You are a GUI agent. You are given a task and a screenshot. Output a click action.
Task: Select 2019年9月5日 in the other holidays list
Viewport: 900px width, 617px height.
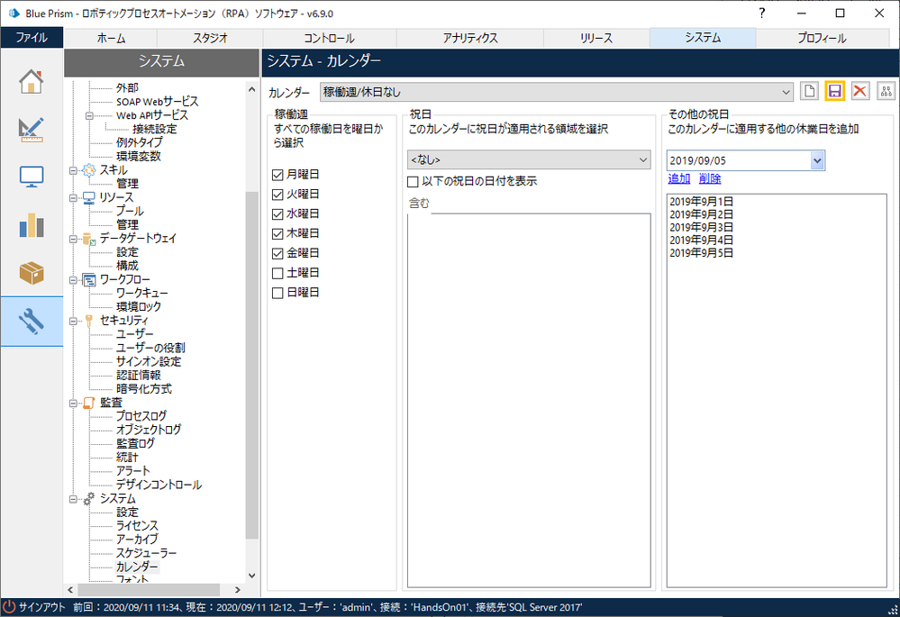[x=702, y=253]
